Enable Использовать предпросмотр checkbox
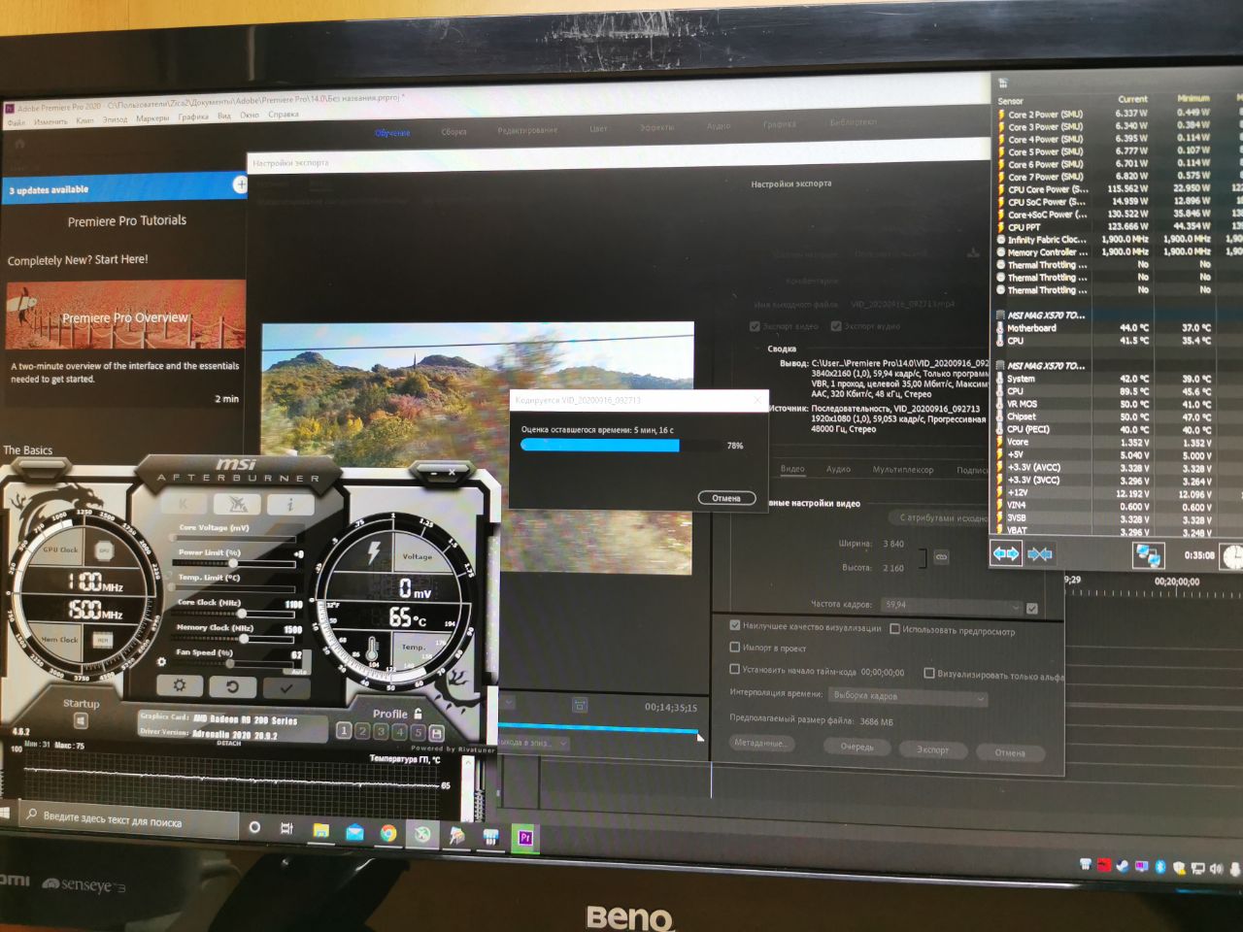 (x=895, y=629)
